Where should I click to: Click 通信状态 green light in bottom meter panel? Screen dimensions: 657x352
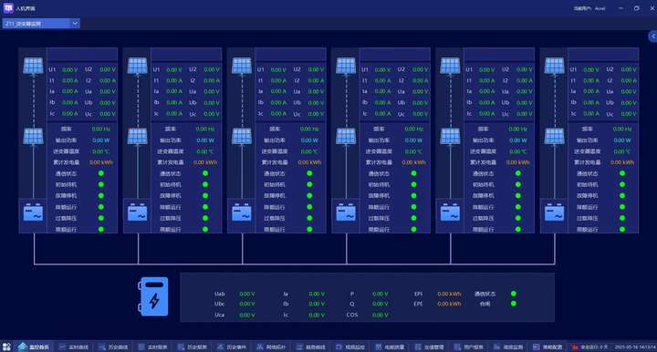[x=514, y=294]
